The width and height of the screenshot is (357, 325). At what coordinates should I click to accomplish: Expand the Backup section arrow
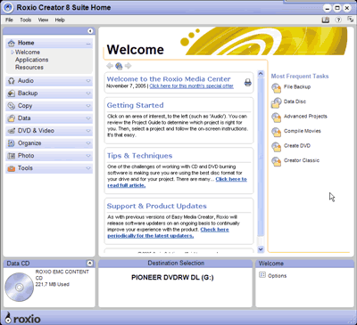[x=88, y=93]
